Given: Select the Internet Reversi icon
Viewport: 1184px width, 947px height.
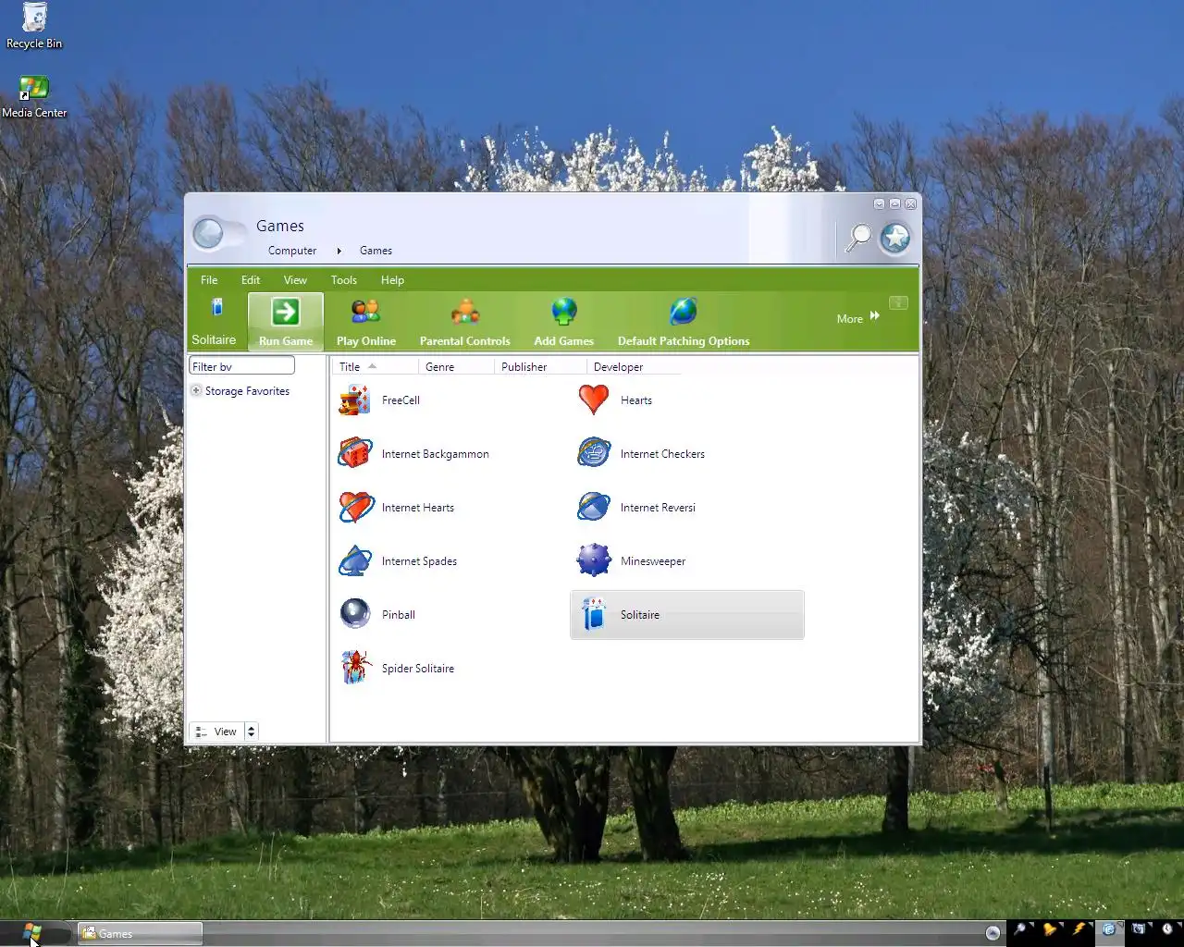Looking at the screenshot, I should coord(594,507).
